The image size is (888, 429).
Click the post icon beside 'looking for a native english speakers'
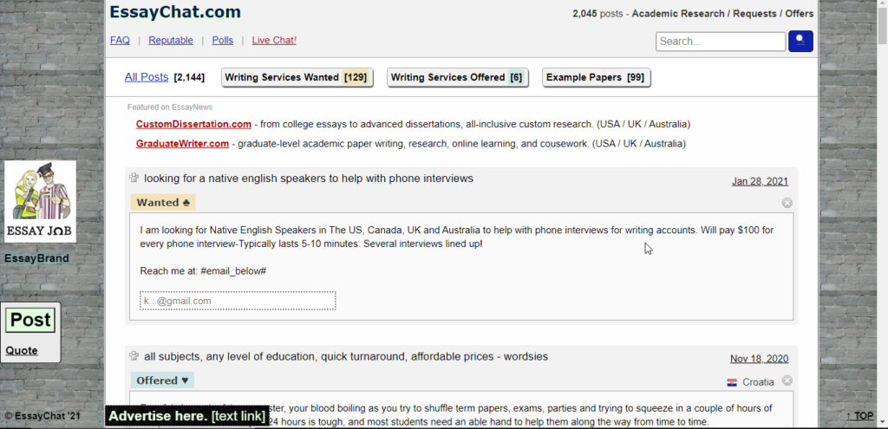click(x=134, y=178)
